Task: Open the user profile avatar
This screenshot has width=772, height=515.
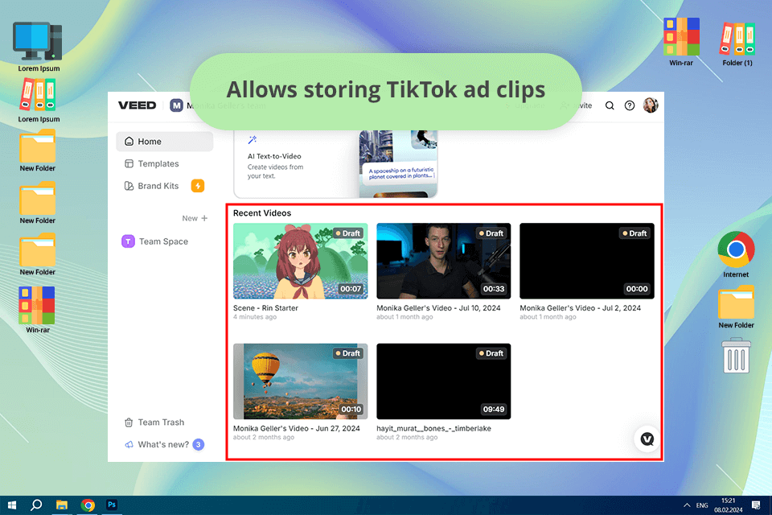Action: (x=650, y=105)
